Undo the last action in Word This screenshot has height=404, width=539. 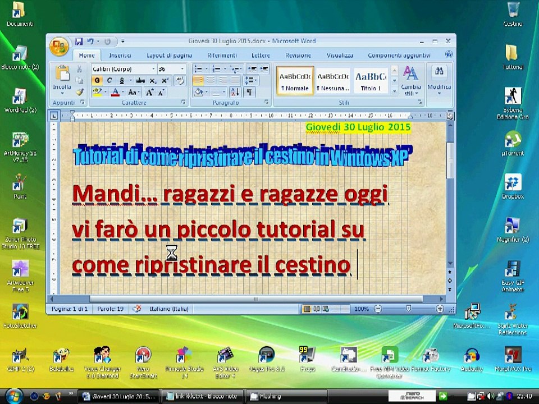coord(90,42)
